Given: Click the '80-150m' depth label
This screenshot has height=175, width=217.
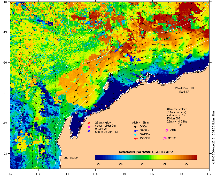Looking at the screenshot, I should 145,134.
